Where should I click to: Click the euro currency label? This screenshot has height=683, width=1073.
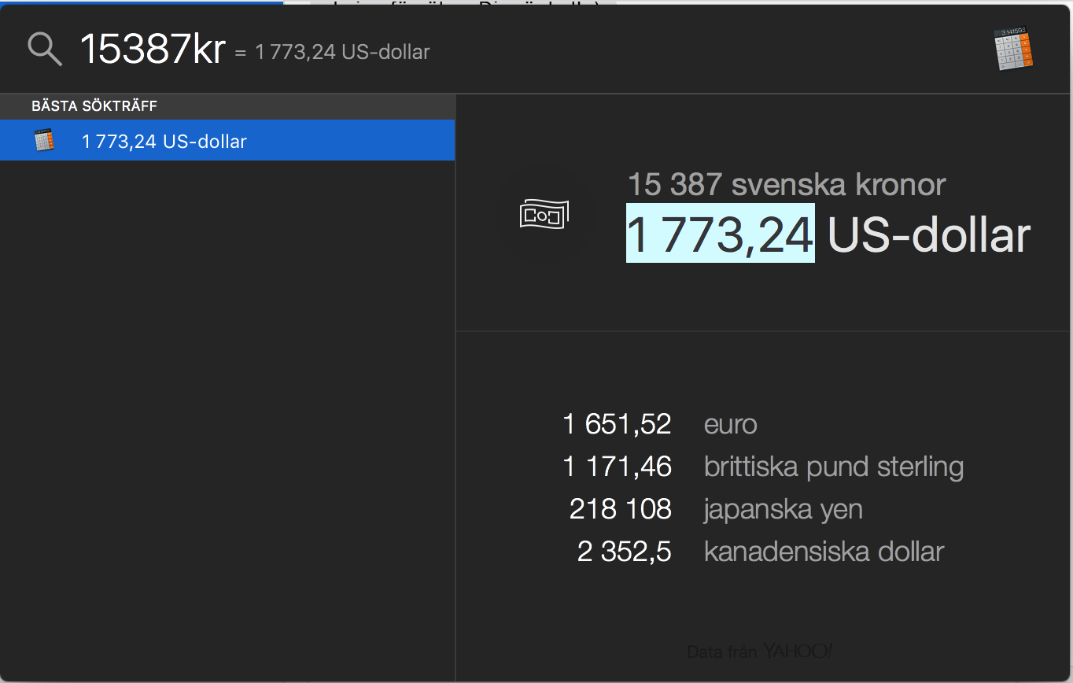click(731, 425)
